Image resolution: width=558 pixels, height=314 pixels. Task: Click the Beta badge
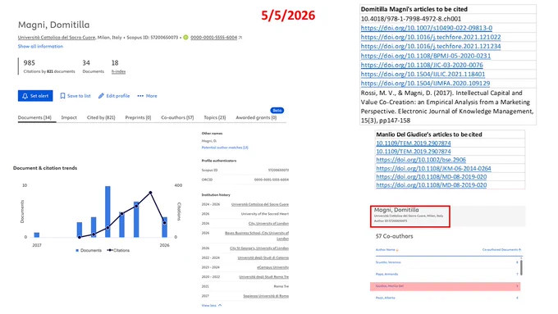pyautogui.click(x=277, y=110)
